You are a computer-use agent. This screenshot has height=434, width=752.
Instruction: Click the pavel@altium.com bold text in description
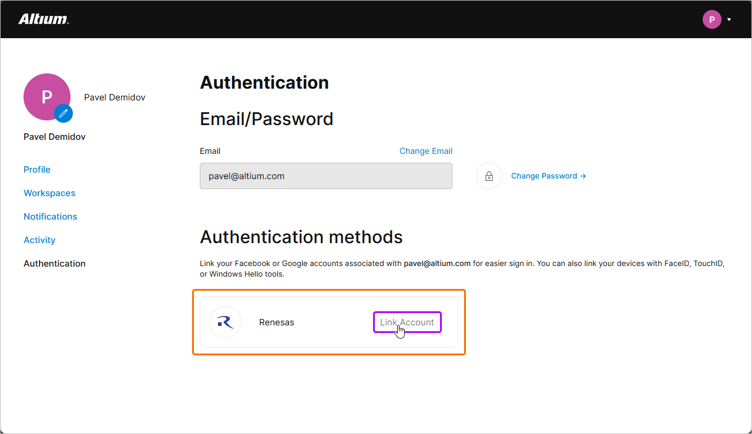pyautogui.click(x=437, y=263)
